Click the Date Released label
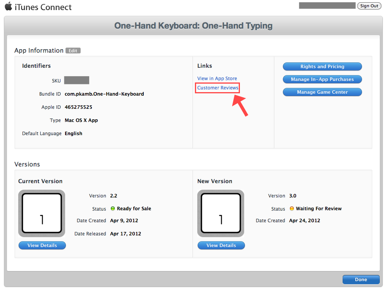Viewport: 386px width, 290px height. [x=90, y=234]
